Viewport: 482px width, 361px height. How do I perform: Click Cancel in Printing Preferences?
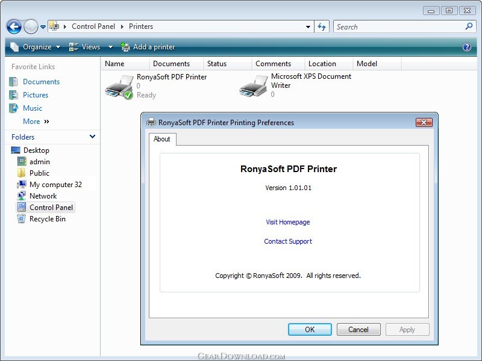coord(358,329)
